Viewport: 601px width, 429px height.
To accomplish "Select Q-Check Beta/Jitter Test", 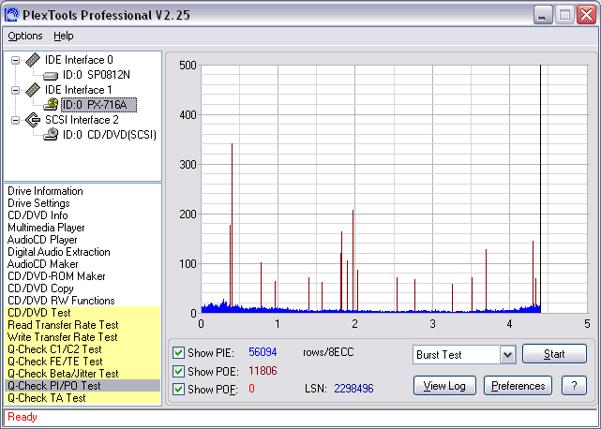I will (x=83, y=374).
